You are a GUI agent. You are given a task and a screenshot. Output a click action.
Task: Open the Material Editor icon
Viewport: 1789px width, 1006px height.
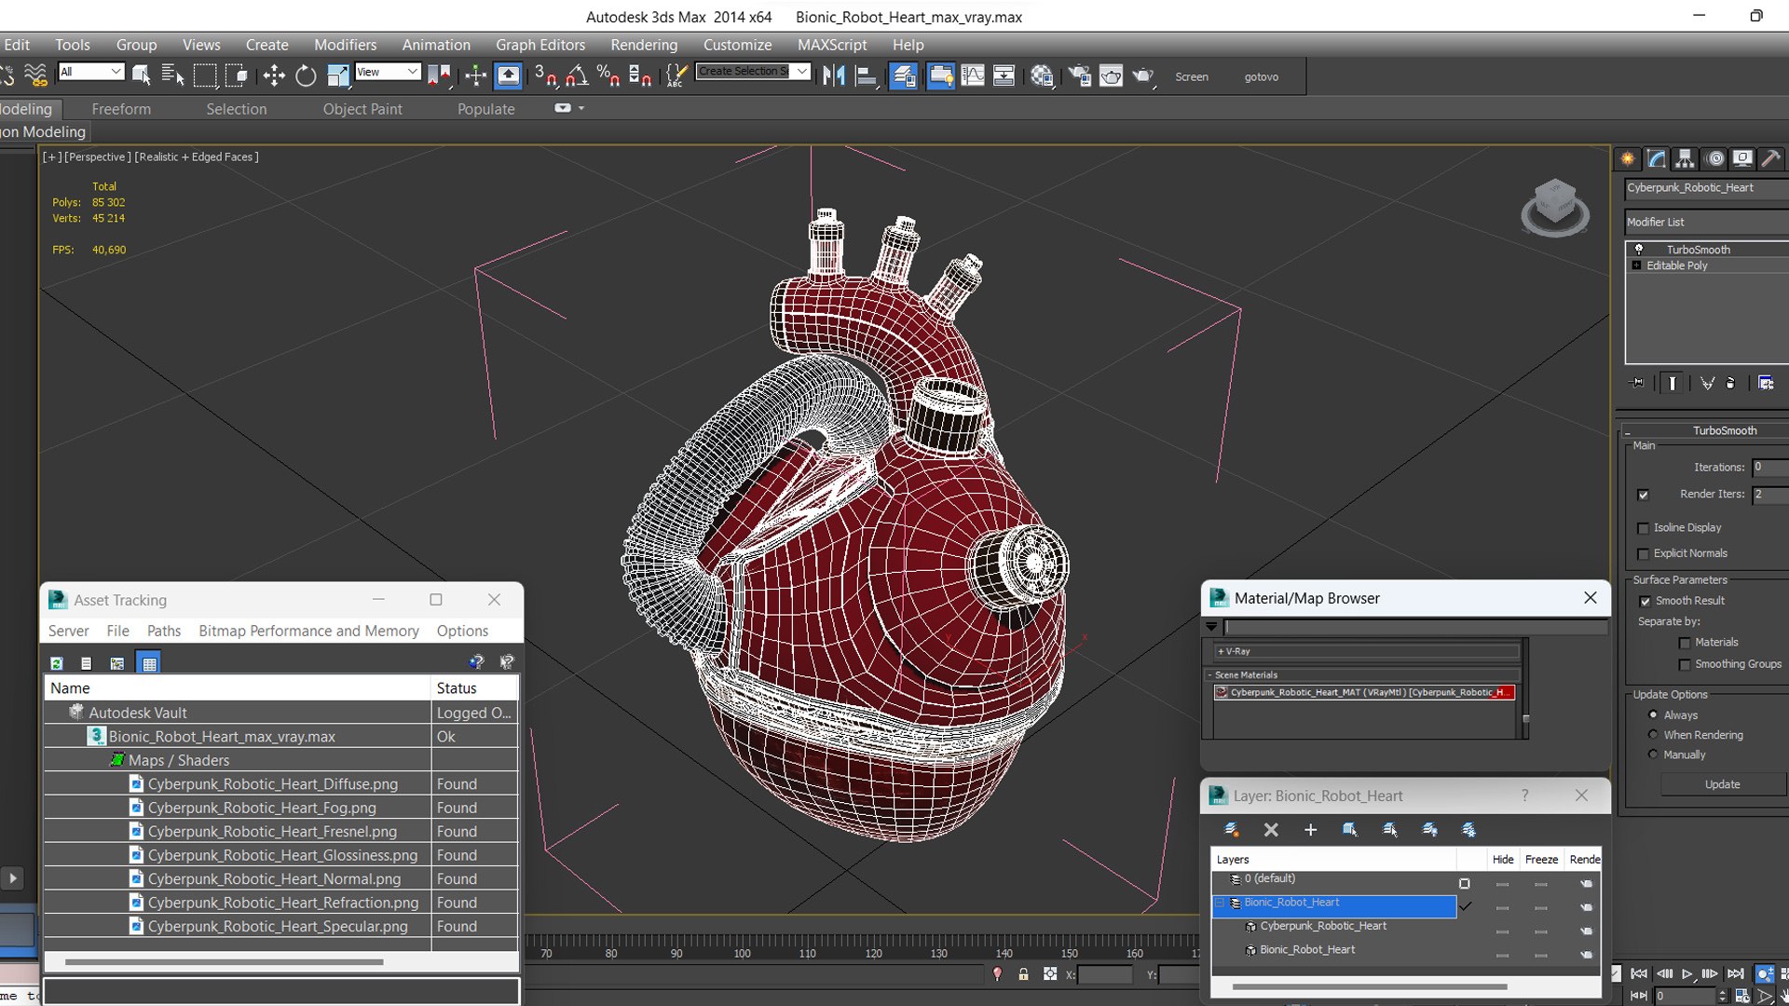coord(1042,75)
